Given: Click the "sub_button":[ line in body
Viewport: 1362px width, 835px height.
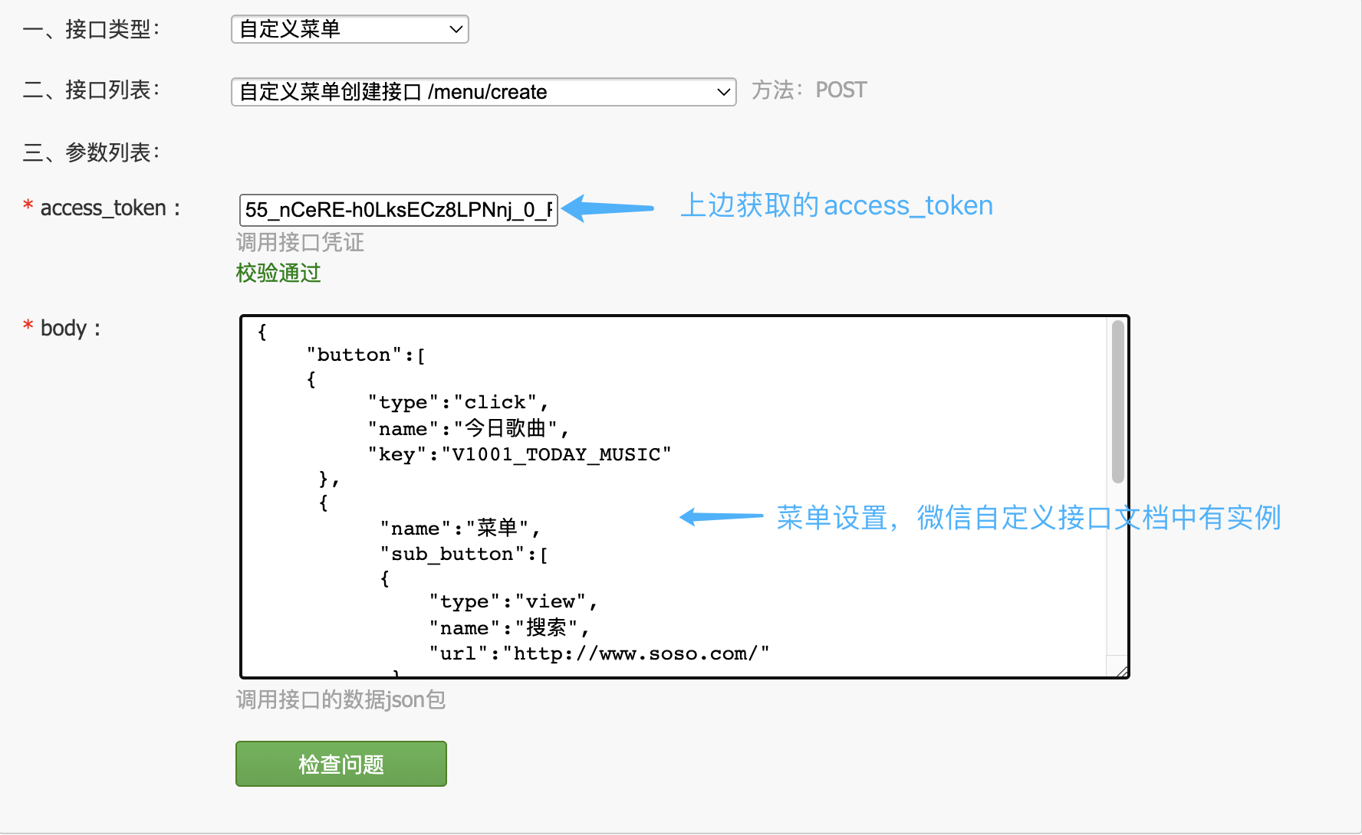Looking at the screenshot, I should 464,554.
